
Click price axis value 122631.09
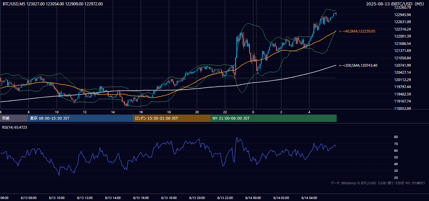click(403, 22)
